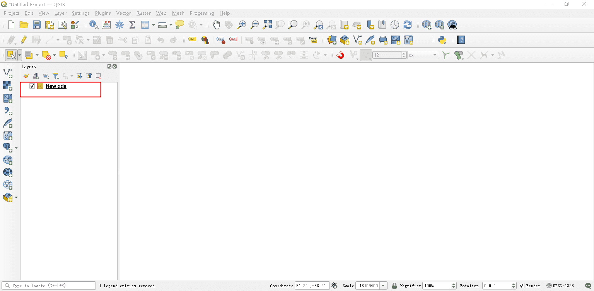This screenshot has width=594, height=291.
Task: Add Mesh Layer from the side toolbar
Action: pyautogui.click(x=8, y=98)
